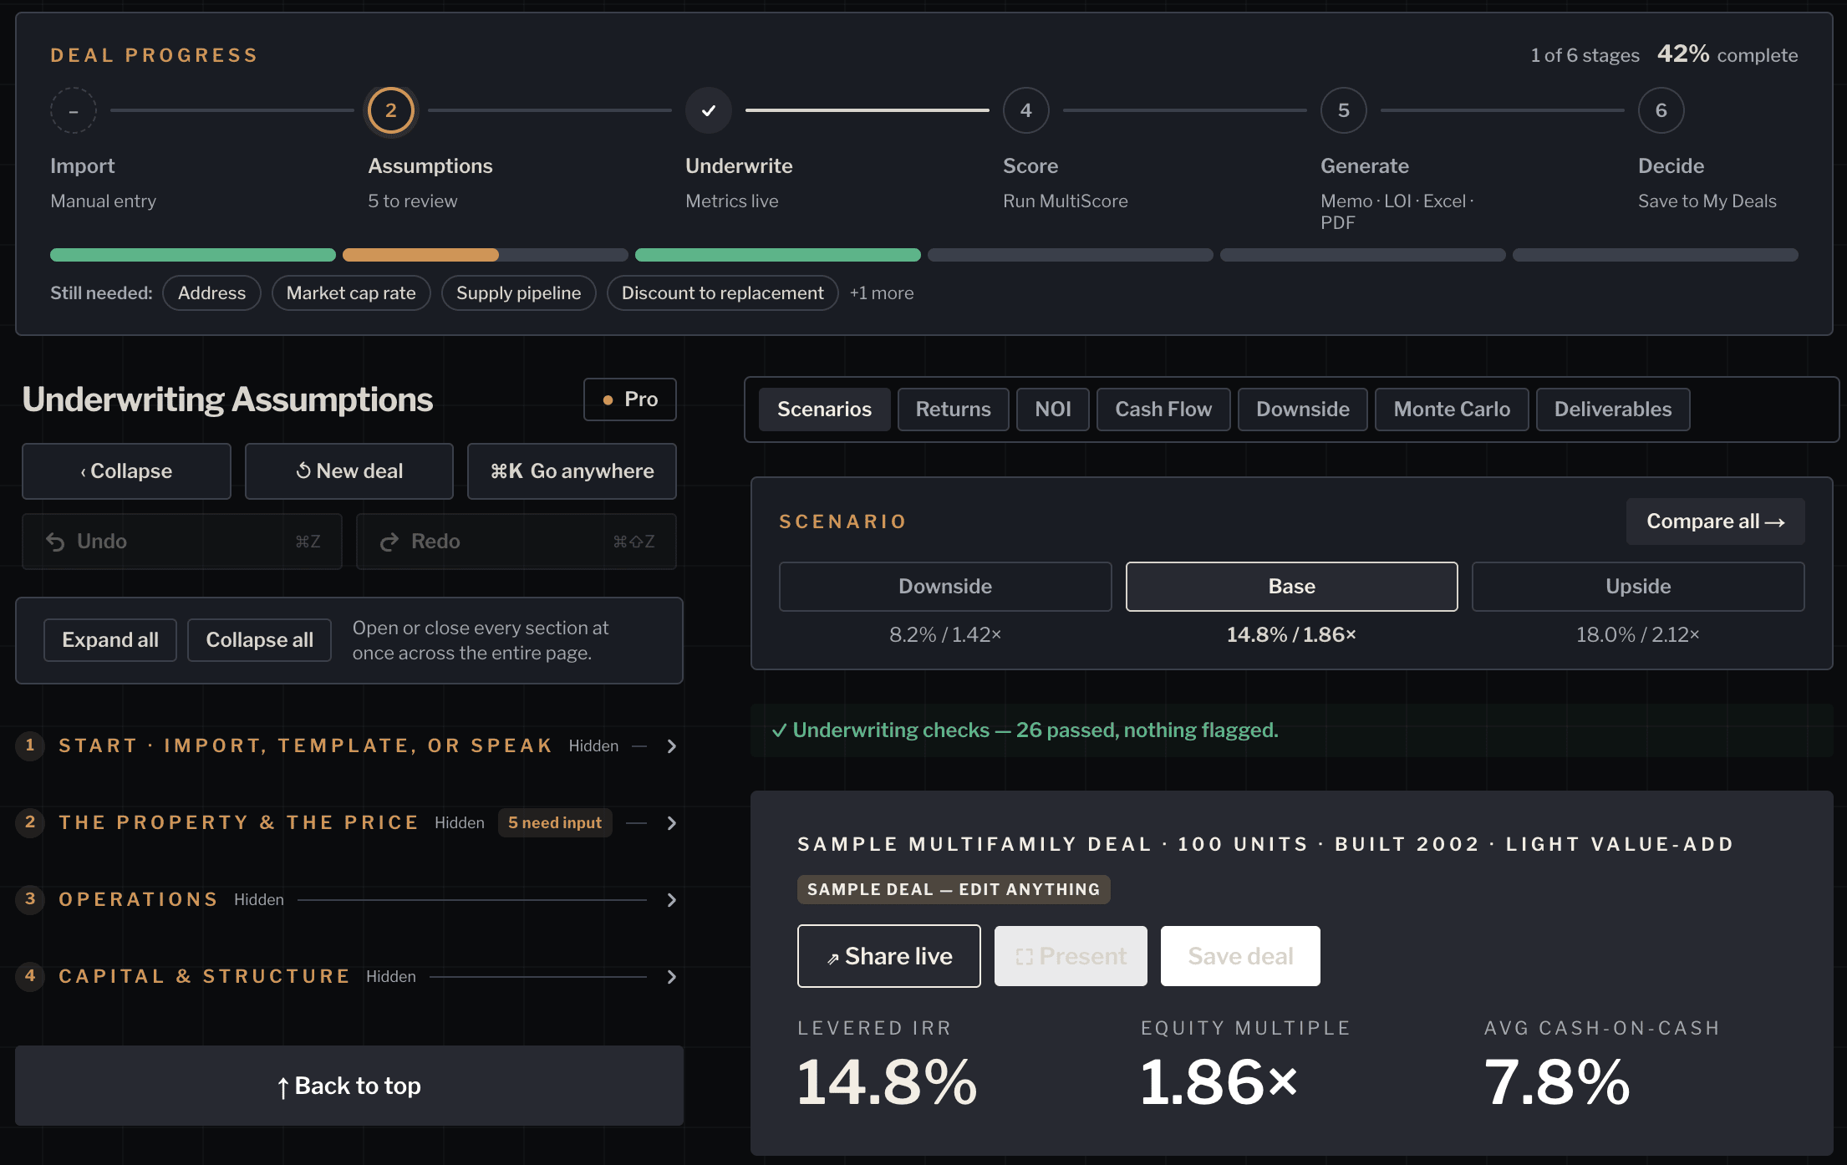Click the Underwrite stage checkmark circle
Image resolution: width=1847 pixels, height=1165 pixels.
point(709,110)
